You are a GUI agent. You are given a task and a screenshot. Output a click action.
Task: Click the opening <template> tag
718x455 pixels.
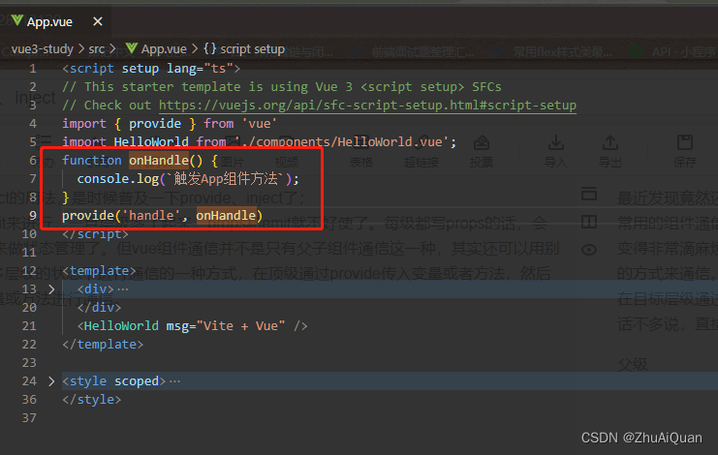pos(99,271)
